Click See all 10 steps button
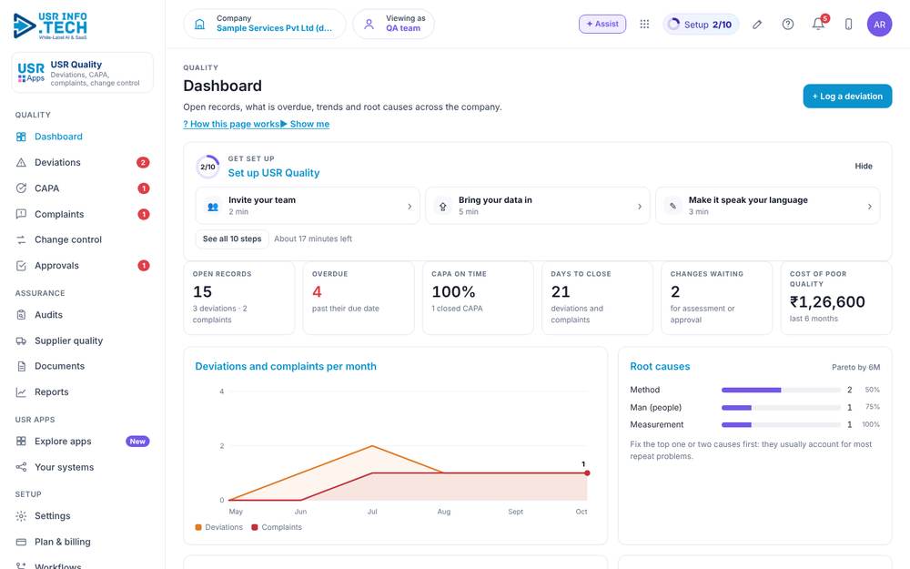 pyautogui.click(x=232, y=239)
